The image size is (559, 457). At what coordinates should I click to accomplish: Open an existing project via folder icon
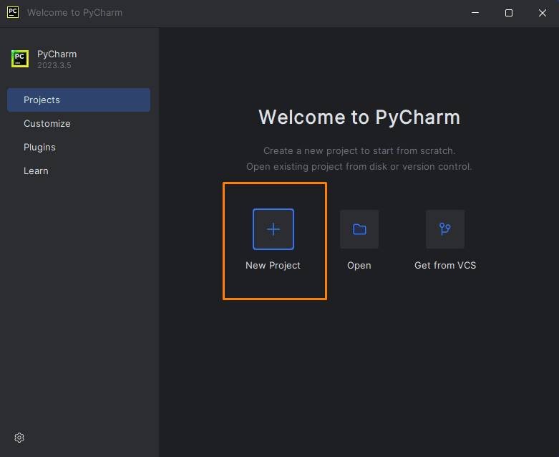[359, 229]
